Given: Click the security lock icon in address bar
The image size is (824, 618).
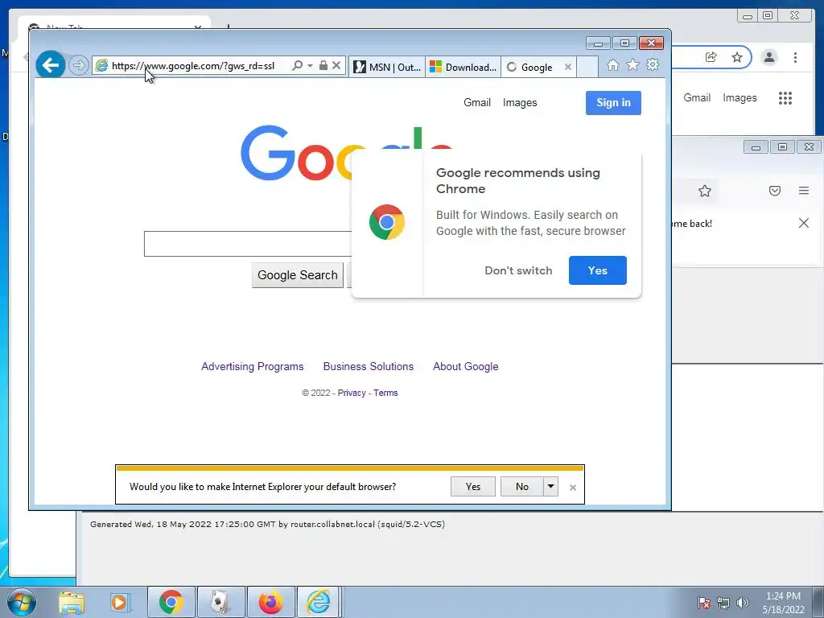Looking at the screenshot, I should (323, 66).
